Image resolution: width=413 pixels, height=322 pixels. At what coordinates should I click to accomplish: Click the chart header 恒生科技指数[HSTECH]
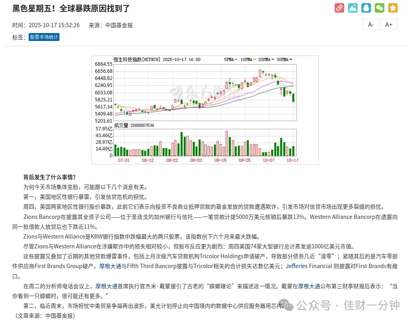pos(137,59)
